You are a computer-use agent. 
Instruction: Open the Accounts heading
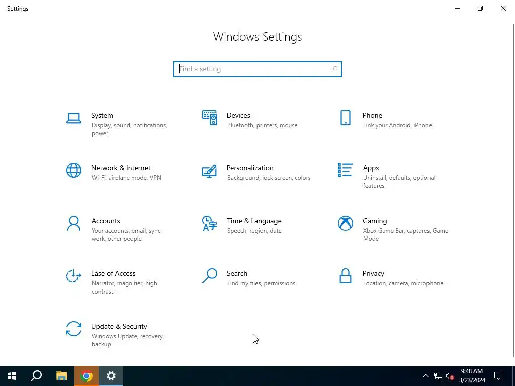pos(106,221)
